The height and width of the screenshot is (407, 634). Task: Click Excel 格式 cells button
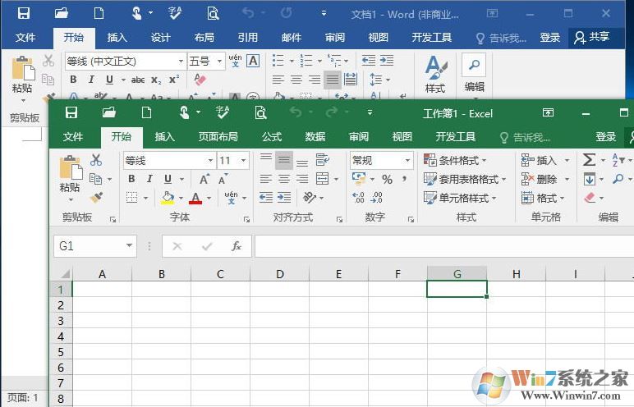pos(543,198)
